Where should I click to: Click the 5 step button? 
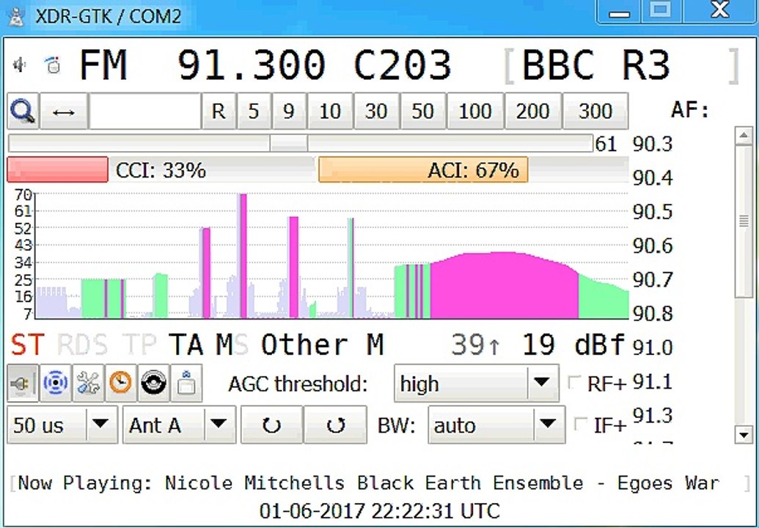(254, 111)
